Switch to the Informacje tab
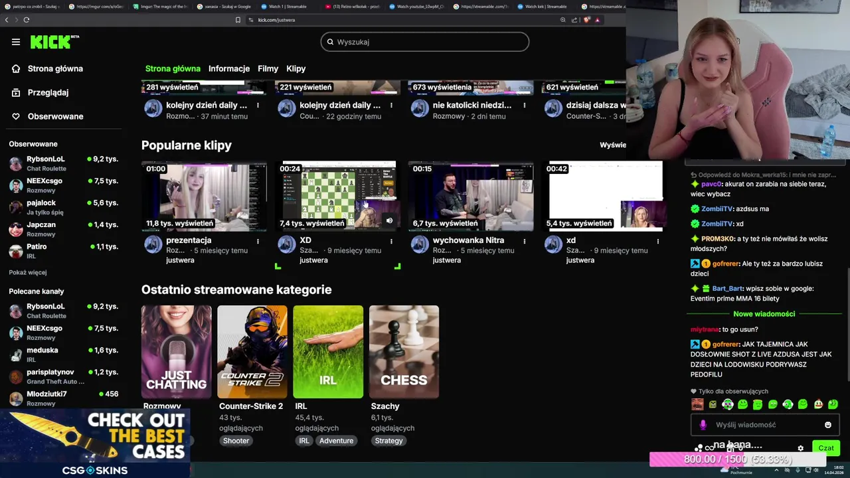The height and width of the screenshot is (478, 850). (x=229, y=68)
